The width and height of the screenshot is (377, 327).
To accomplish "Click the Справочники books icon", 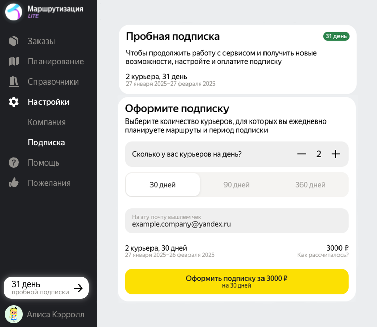I will [14, 81].
